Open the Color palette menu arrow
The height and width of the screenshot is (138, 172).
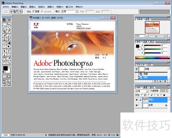point(169,42)
